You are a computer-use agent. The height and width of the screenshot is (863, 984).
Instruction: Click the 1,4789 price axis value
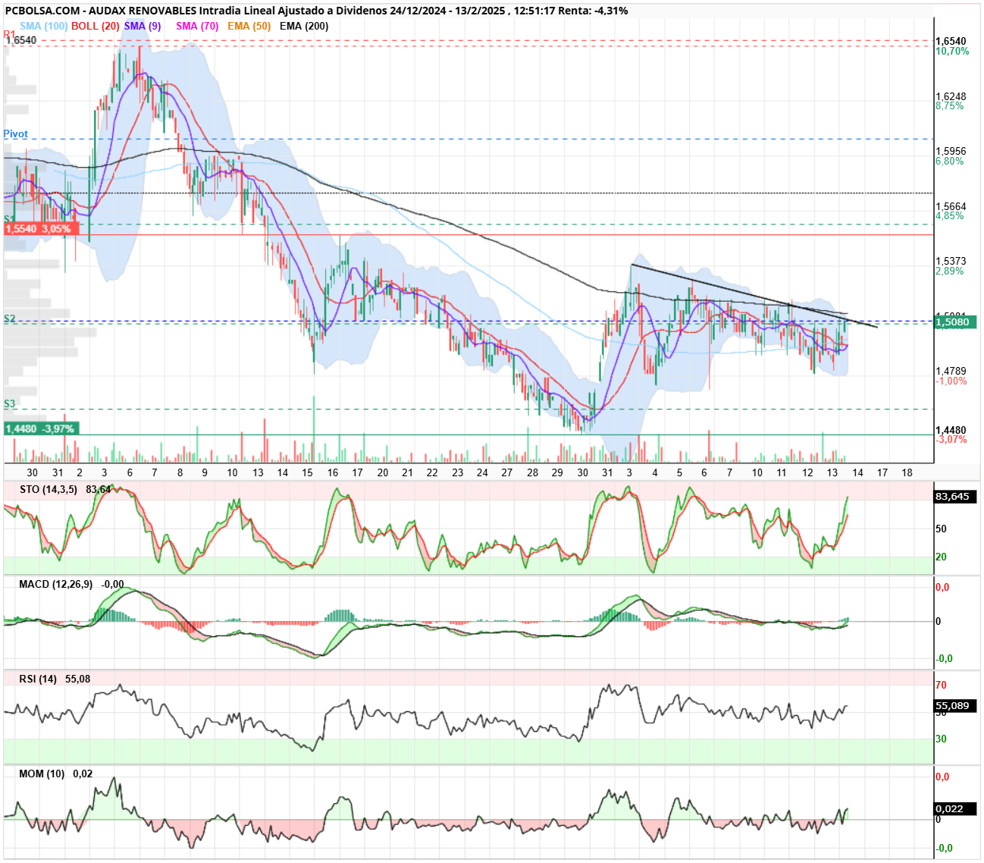click(x=951, y=372)
